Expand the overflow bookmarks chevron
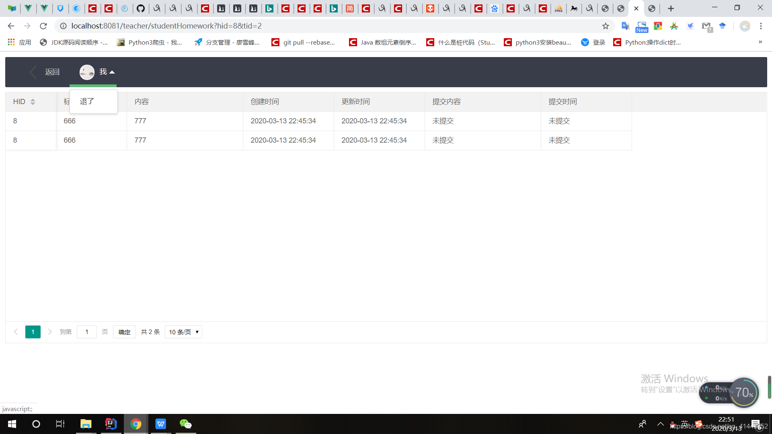This screenshot has width=772, height=434. 761,42
